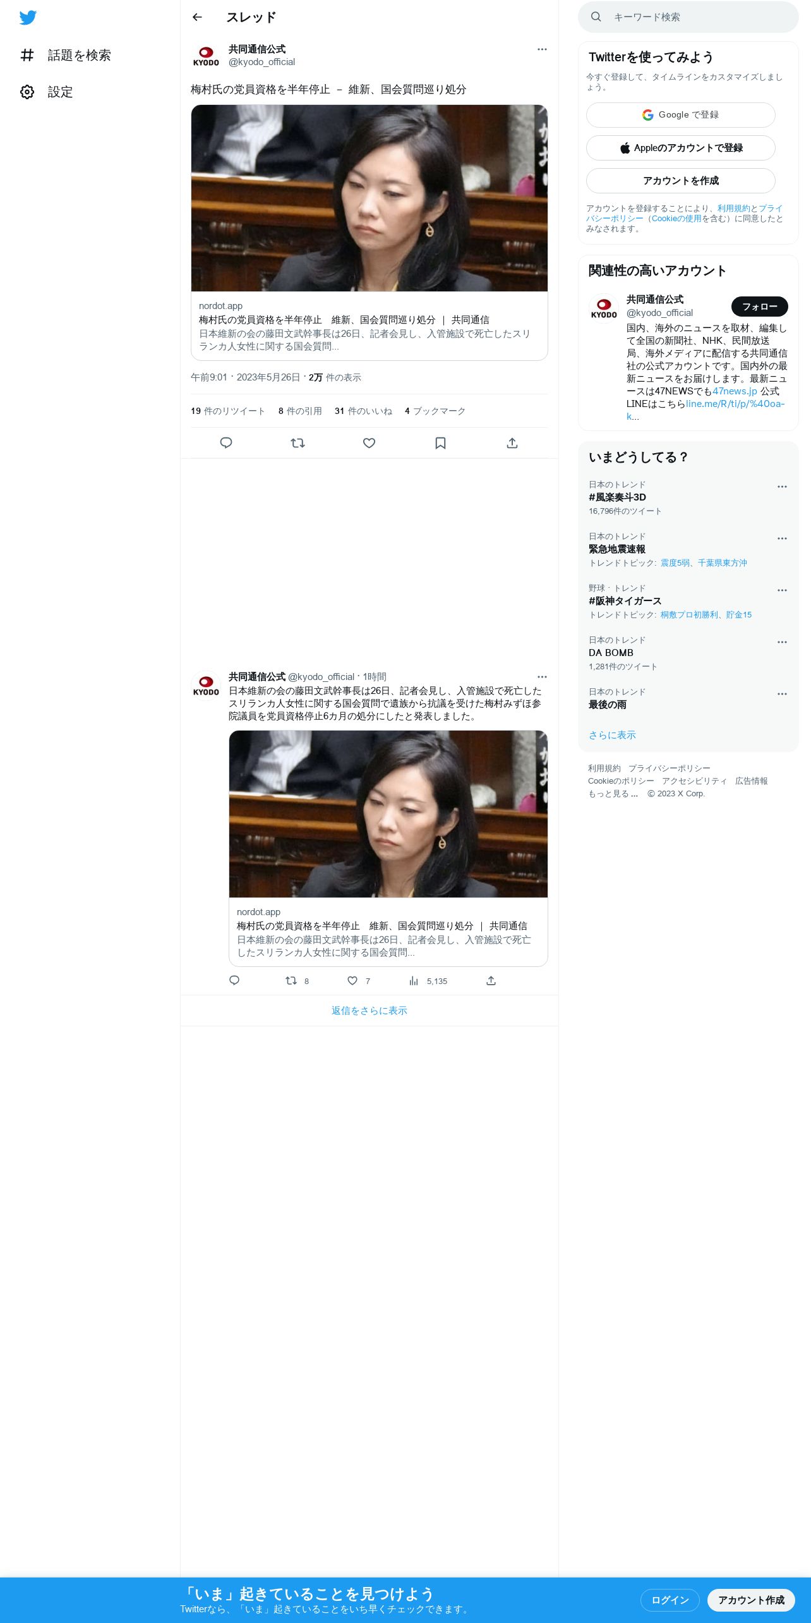This screenshot has width=811, height=1623.
Task: Like the main tweet
Action: [x=369, y=443]
